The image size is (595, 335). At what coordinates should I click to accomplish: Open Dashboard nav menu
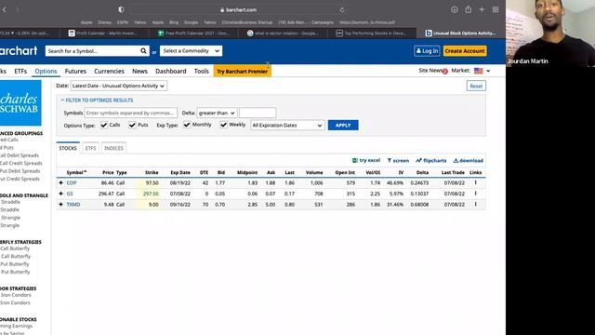(x=171, y=71)
